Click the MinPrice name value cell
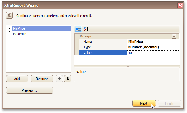 click(x=153, y=42)
